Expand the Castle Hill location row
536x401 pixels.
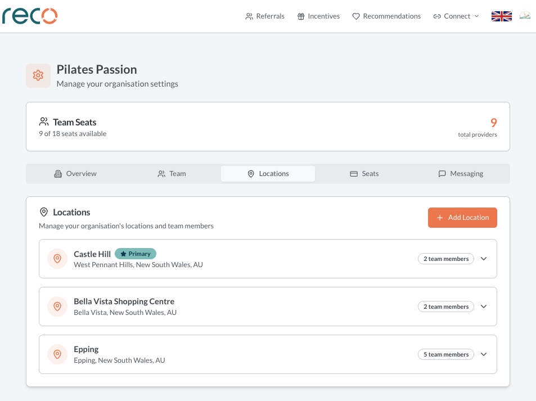[484, 259]
